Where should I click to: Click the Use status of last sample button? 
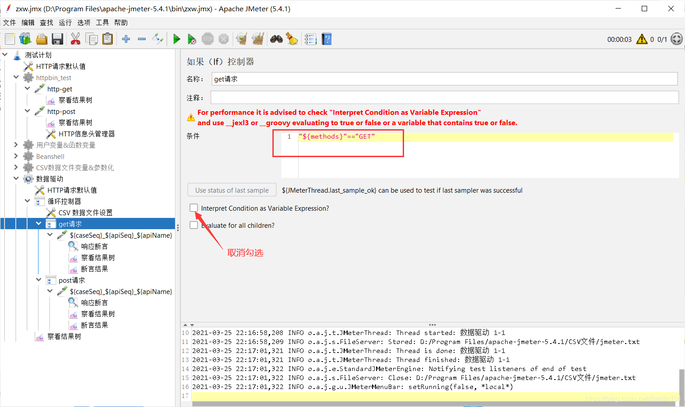232,190
